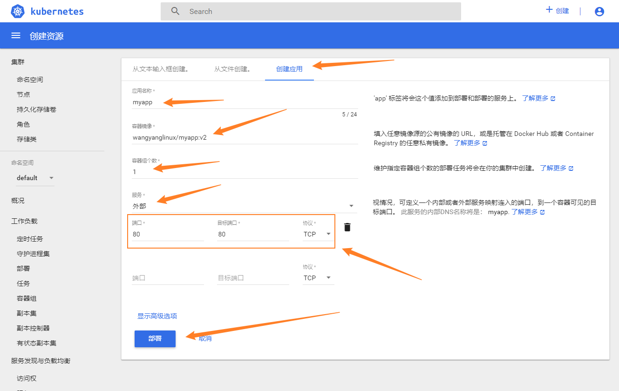Click the plus 创建 button in header
This screenshot has height=391, width=619.
[558, 11]
